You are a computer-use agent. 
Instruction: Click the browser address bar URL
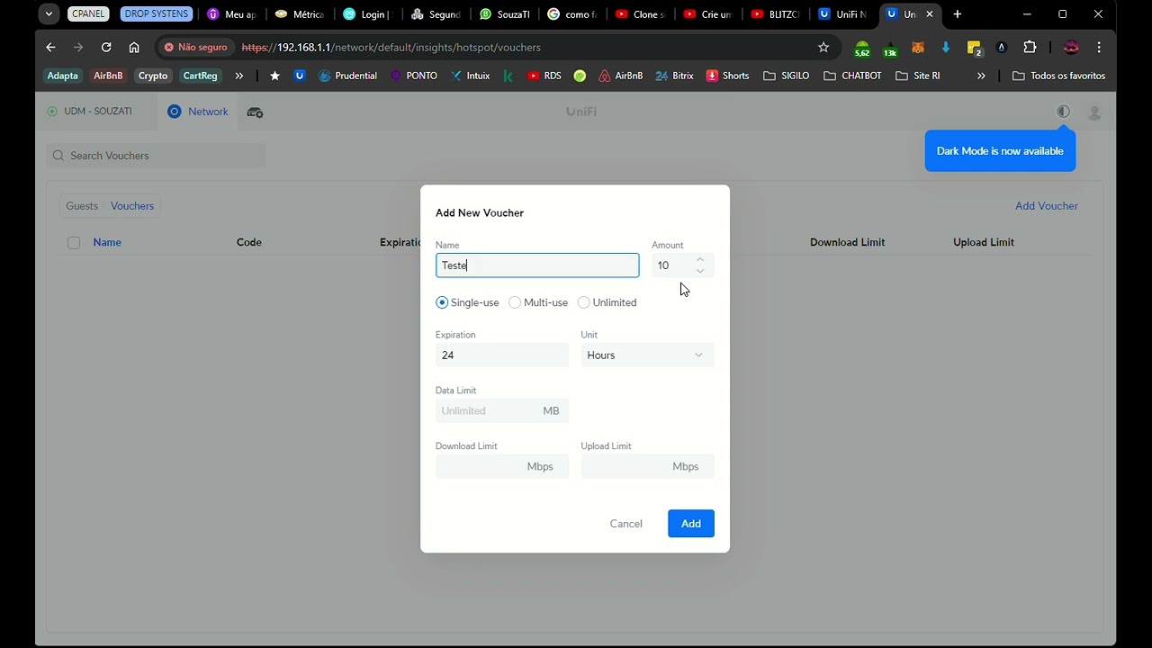[x=391, y=47]
